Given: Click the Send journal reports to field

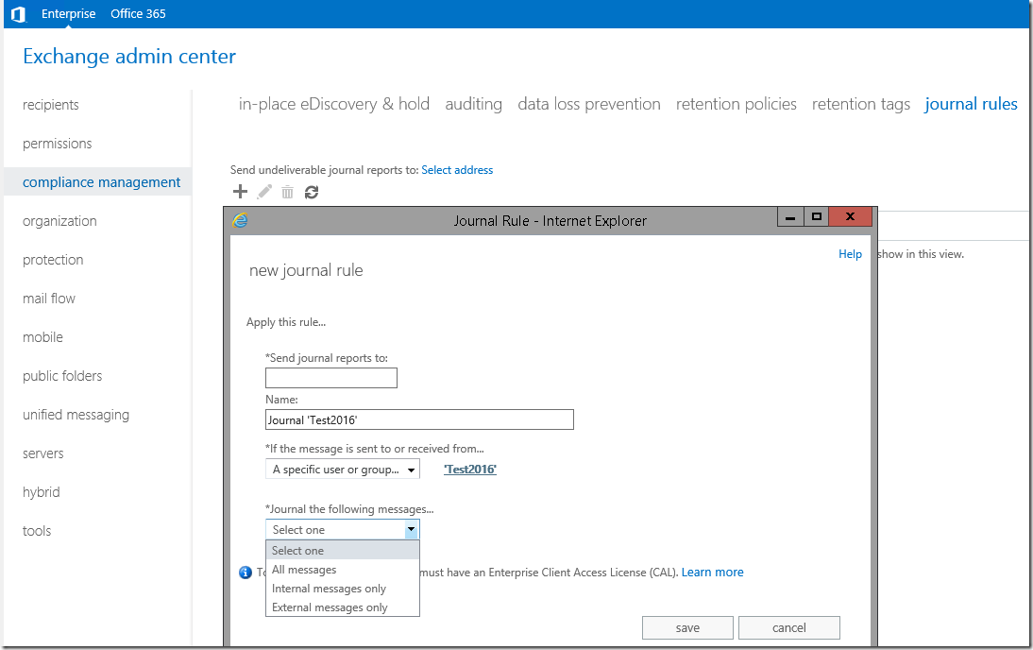Looking at the screenshot, I should coord(331,378).
